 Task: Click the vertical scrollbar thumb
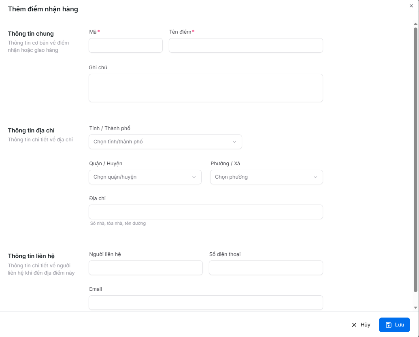click(415, 158)
